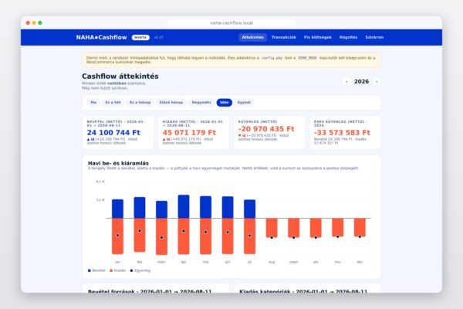
Task: Click the NAHA Cashflow logo
Action: [x=101, y=37]
